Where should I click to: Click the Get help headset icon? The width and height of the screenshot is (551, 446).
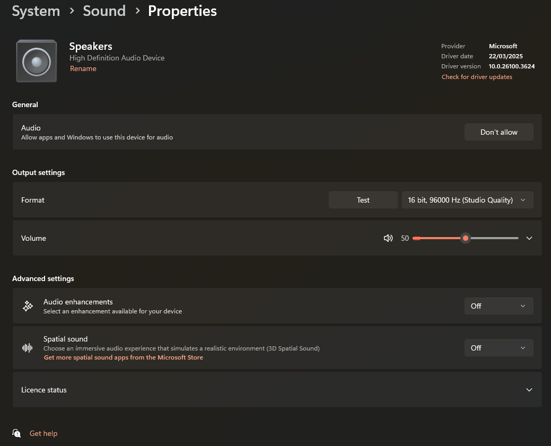click(x=17, y=433)
